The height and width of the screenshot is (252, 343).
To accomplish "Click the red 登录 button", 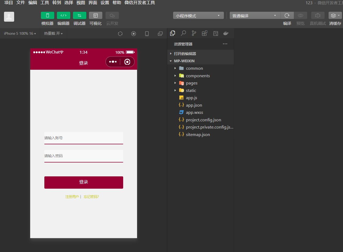I will tap(84, 182).
